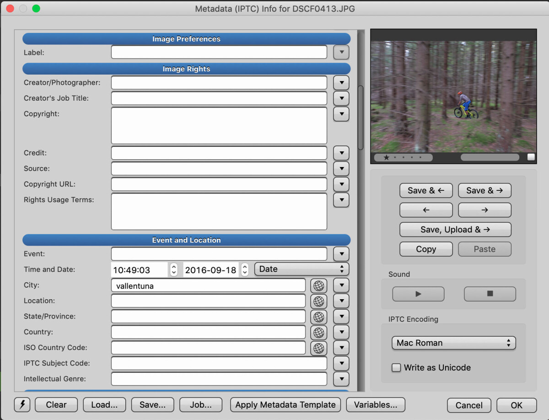This screenshot has height=420, width=549.
Task: Open the Date mode popup menu
Action: (301, 269)
